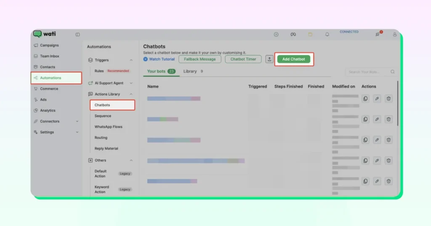The image size is (431, 226).
Task: Expand the AI Support Agent section
Action: coord(131,83)
